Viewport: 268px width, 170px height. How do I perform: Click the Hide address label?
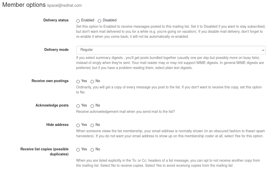57,125
